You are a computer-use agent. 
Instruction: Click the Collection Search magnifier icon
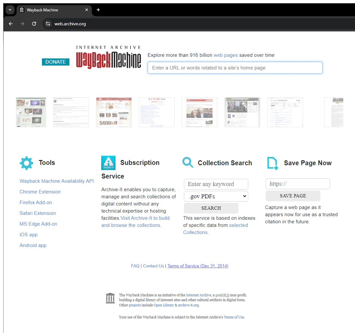[188, 162]
